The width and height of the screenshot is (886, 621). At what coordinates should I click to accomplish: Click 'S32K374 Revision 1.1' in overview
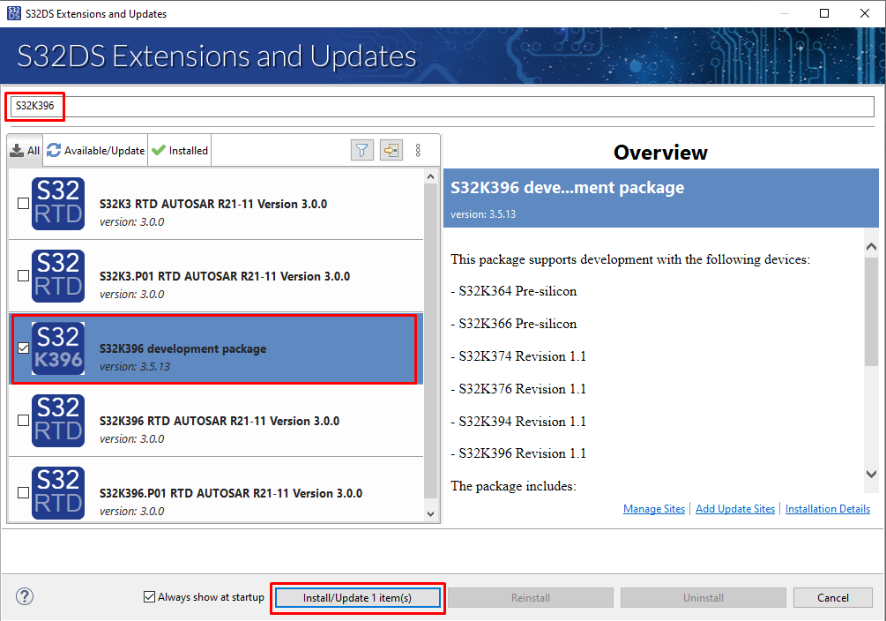(522, 356)
